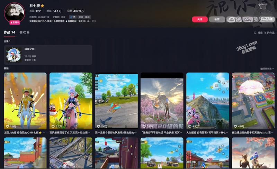Open video of rabbit-eared character in field
The width and height of the screenshot is (277, 169).
point(71,101)
